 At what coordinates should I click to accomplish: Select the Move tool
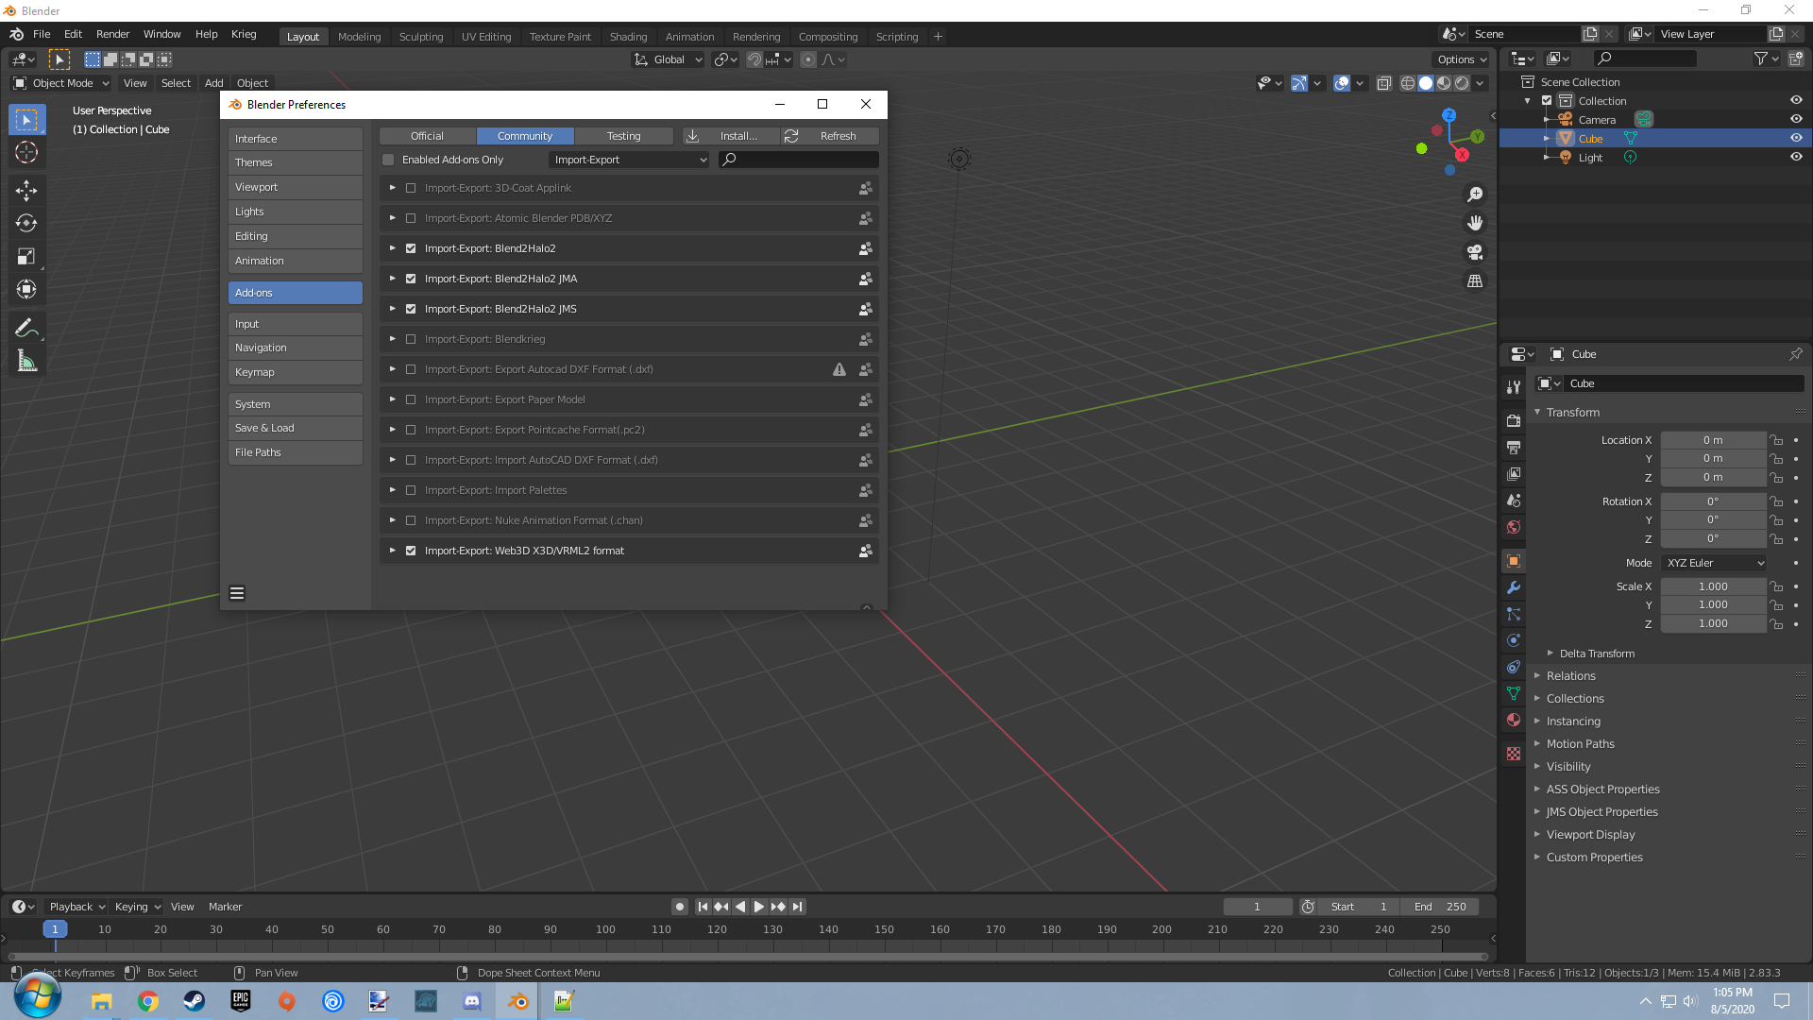[26, 191]
